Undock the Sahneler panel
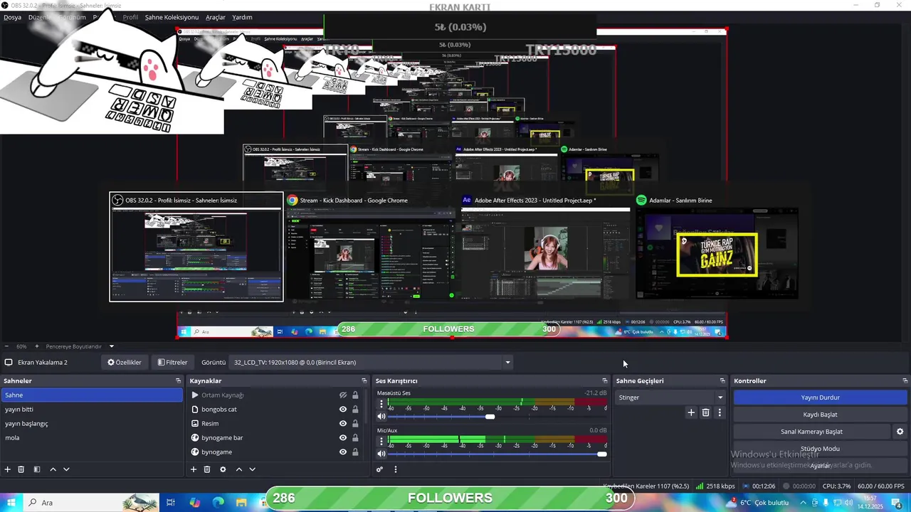The image size is (911, 512). pos(179,381)
